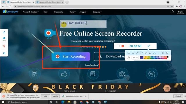This screenshot has width=186, height=104.
Task: Select the ellipse annotation tool
Action: 133,53
